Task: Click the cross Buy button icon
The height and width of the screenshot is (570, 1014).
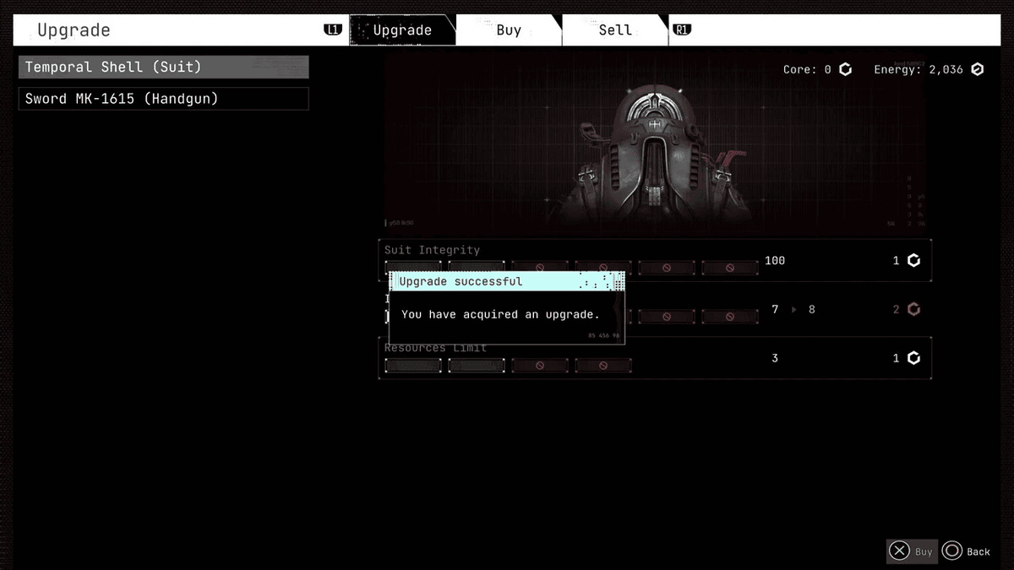Action: tap(899, 551)
